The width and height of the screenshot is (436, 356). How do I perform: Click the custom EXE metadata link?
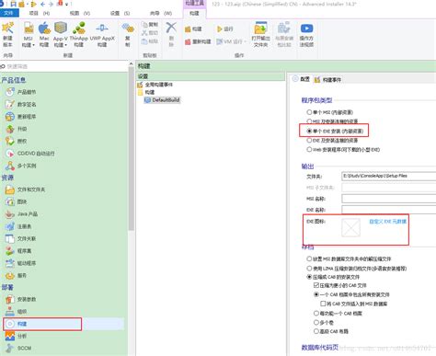[x=387, y=222]
